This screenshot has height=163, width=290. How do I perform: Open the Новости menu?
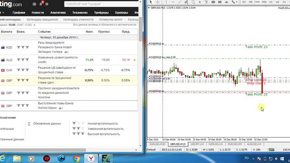(x=38, y=13)
